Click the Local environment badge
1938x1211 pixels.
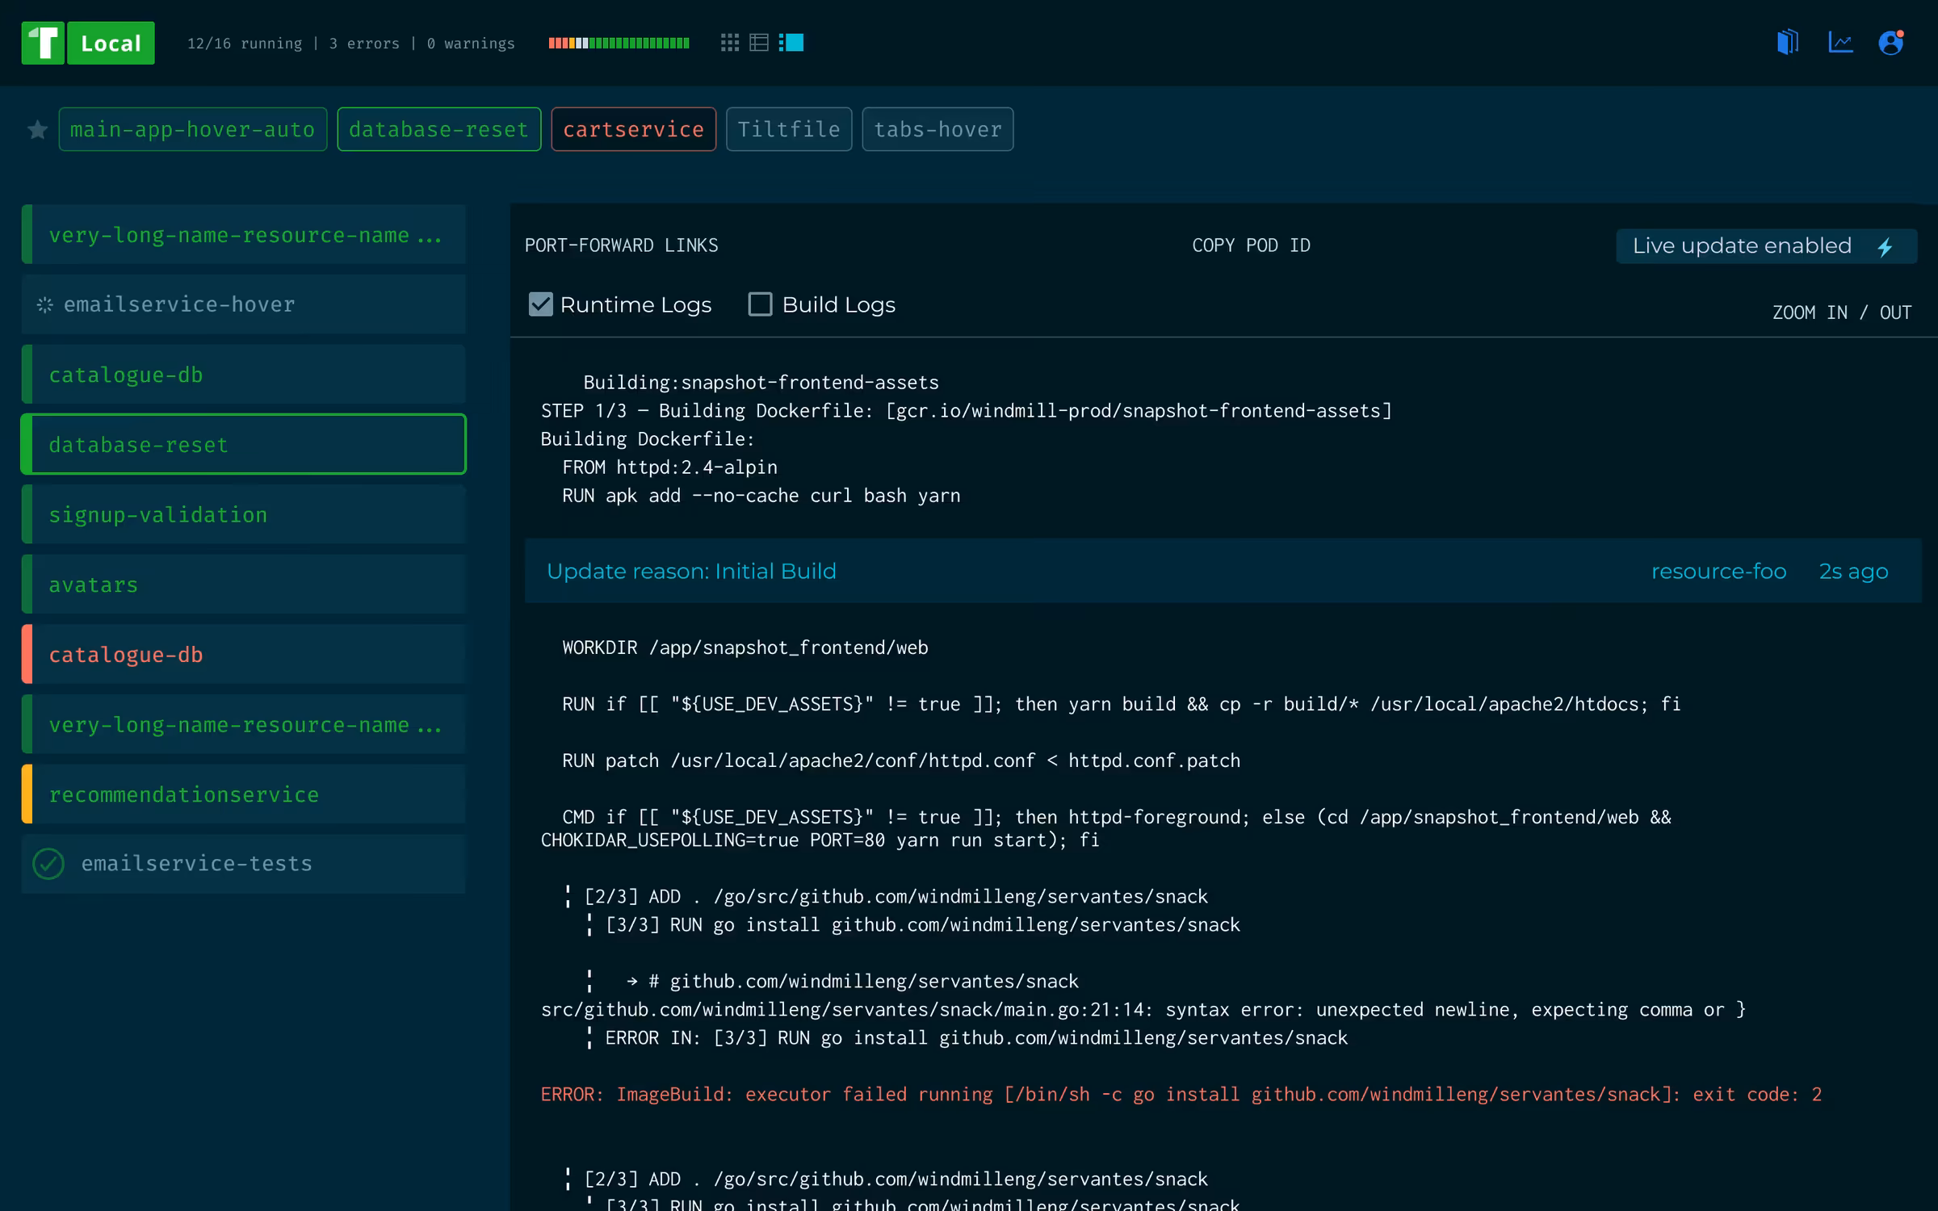pyautogui.click(x=111, y=43)
